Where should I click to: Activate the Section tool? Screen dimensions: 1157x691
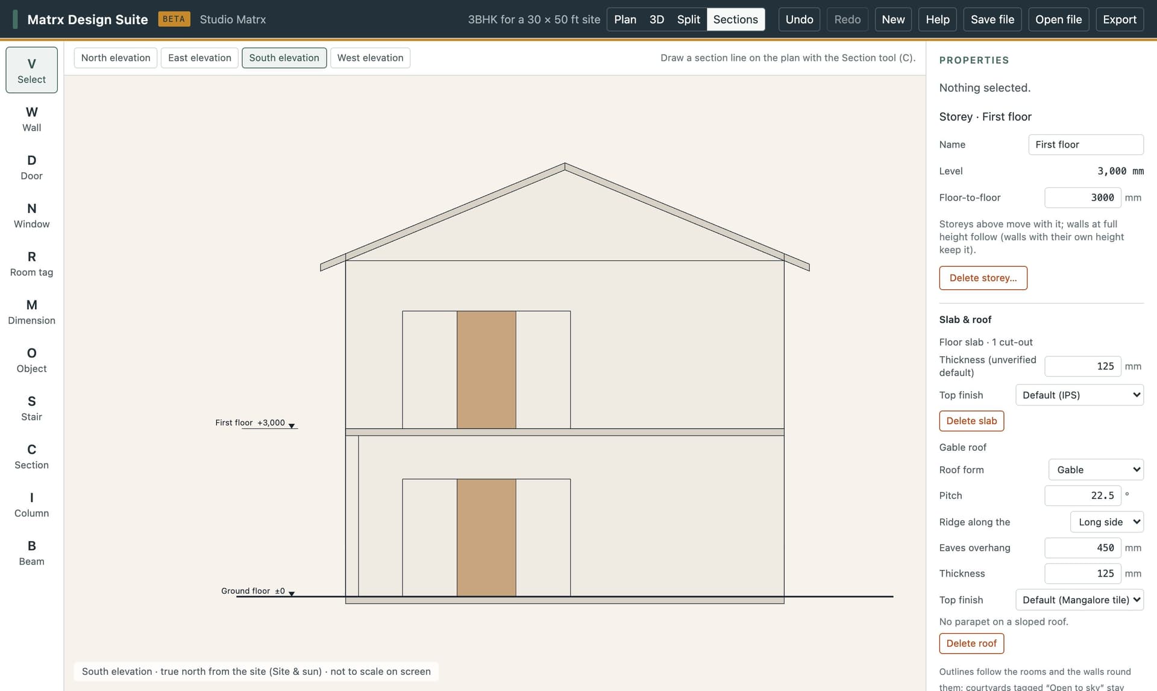click(x=31, y=456)
